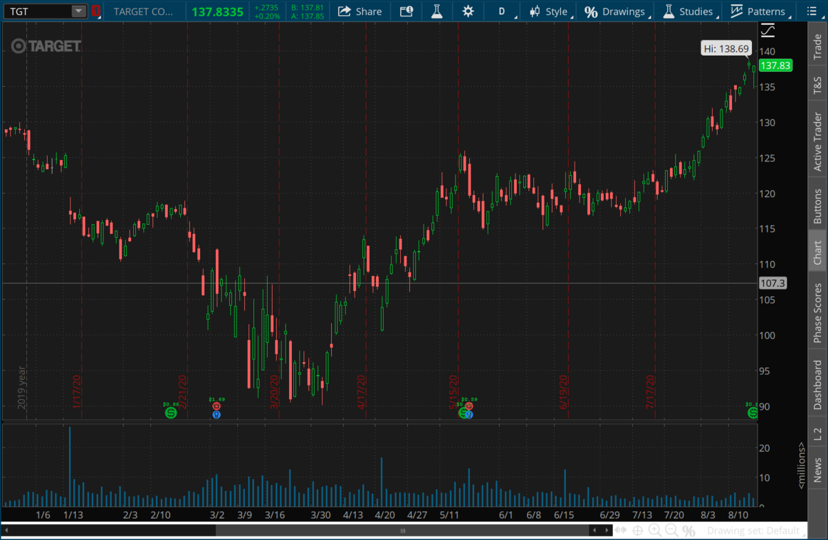
Task: Open the D timeframe dropdown
Action: 502,11
